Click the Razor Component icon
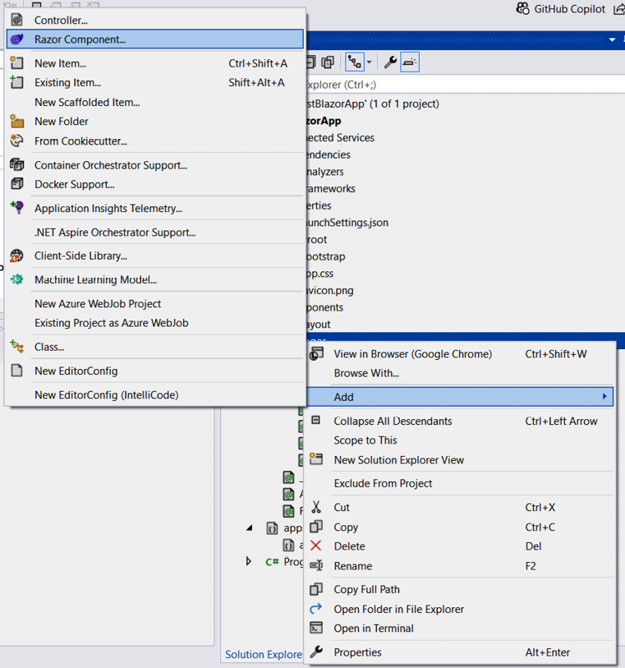 16,39
